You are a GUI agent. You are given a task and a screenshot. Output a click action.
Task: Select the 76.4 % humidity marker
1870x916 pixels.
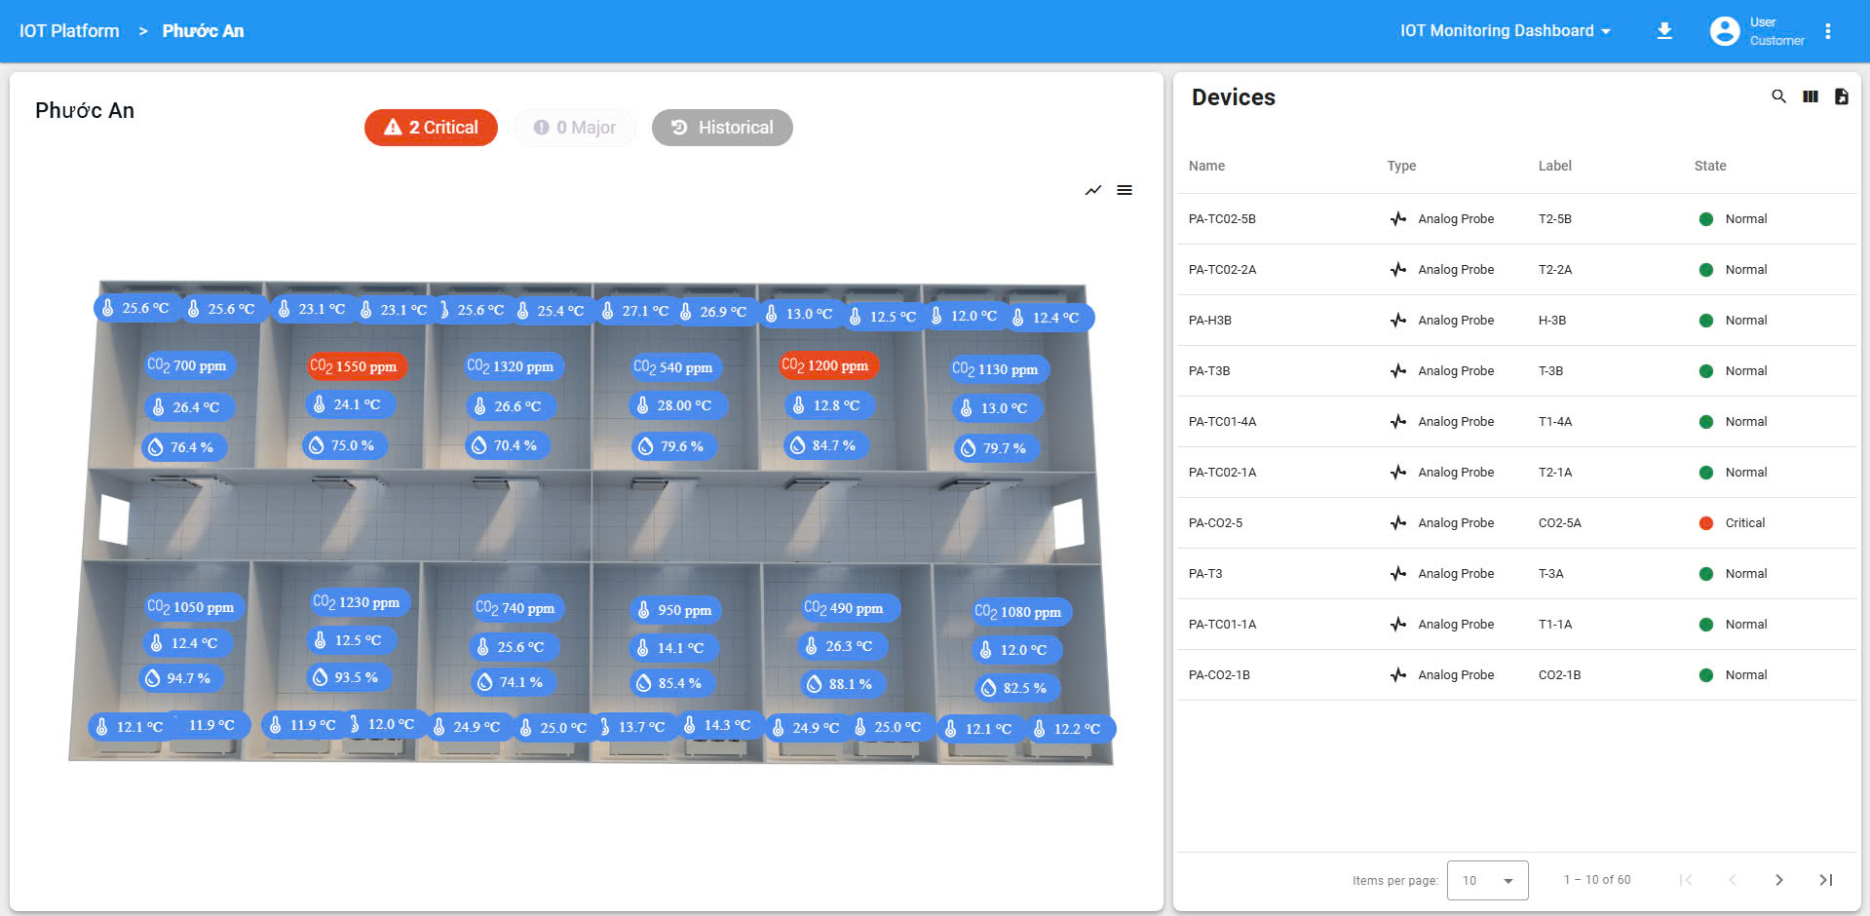pyautogui.click(x=184, y=447)
